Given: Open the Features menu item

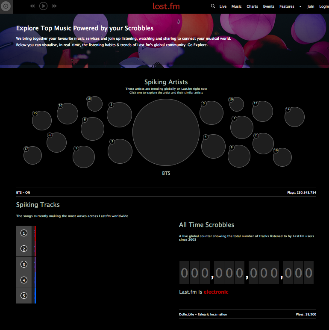Looking at the screenshot, I should [287, 6].
